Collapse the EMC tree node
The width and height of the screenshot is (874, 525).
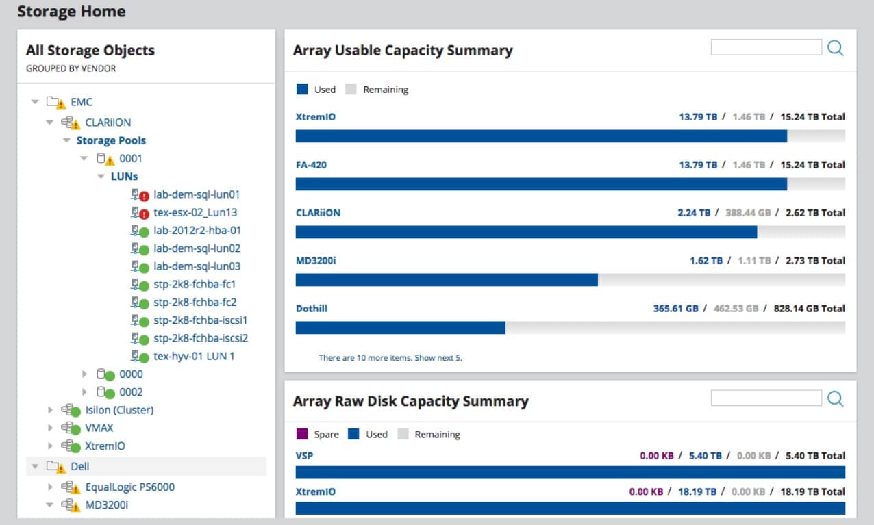(35, 101)
